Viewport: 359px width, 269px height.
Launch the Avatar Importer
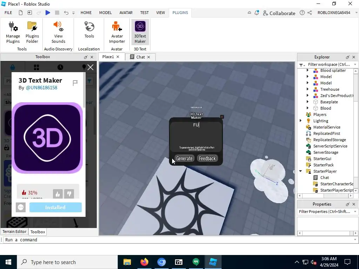point(117,32)
